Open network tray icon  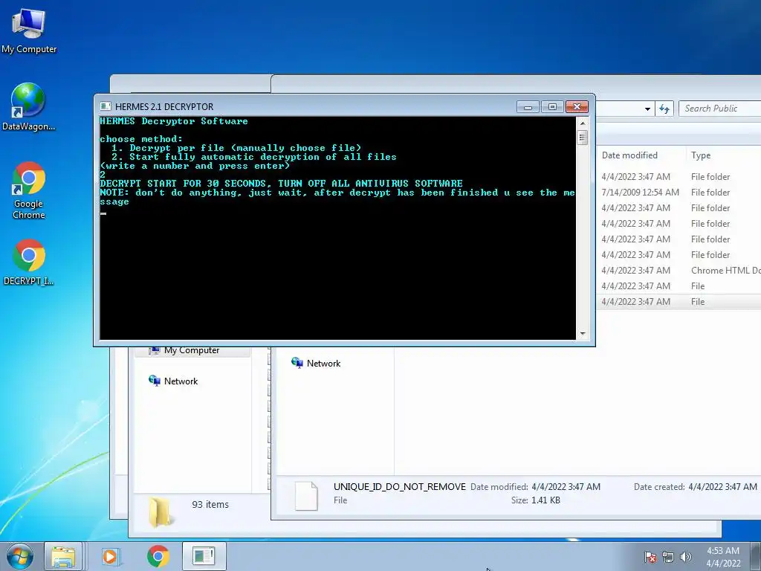point(668,557)
